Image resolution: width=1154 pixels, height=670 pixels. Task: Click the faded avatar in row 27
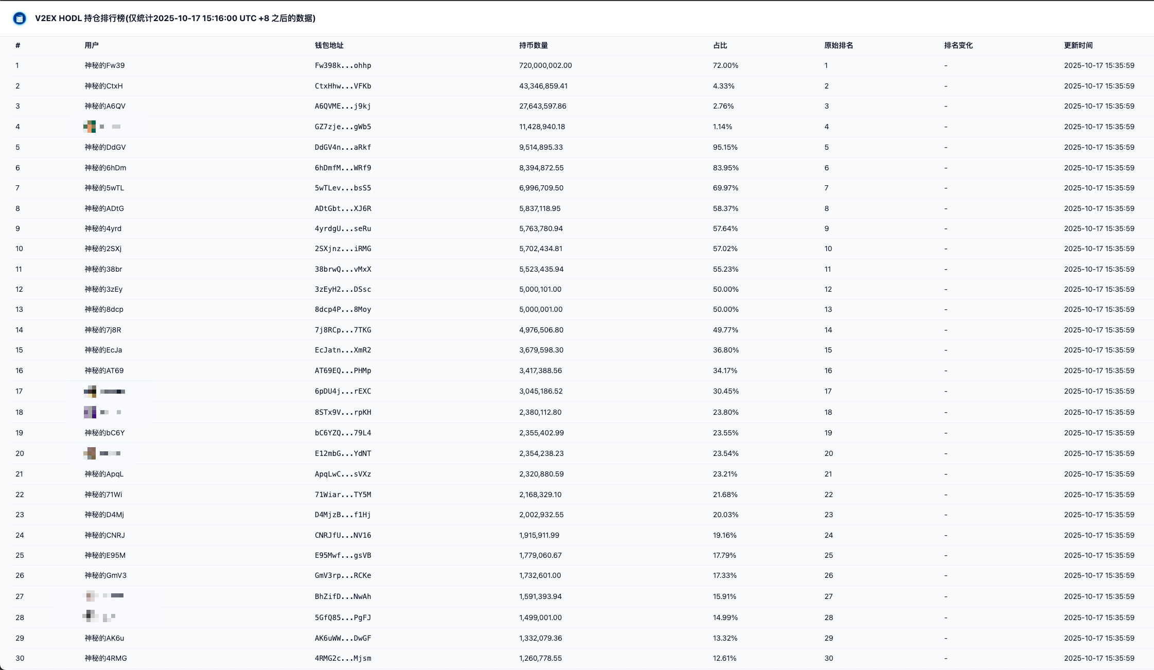point(90,596)
